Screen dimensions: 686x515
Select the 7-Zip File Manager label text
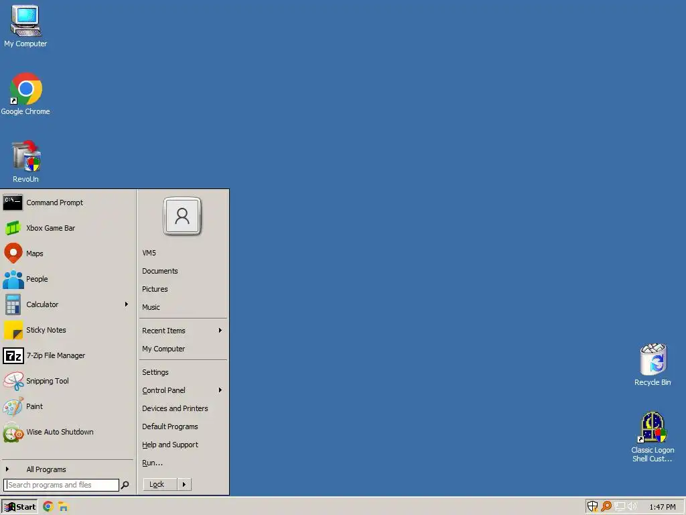(56, 355)
